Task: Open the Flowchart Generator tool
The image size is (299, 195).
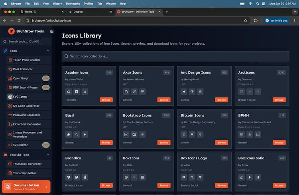Action: pyautogui.click(x=27, y=124)
